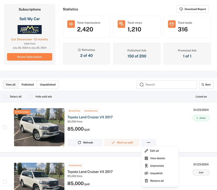Click the Refresh button on first ad
The image size is (217, 190).
[x=85, y=143]
